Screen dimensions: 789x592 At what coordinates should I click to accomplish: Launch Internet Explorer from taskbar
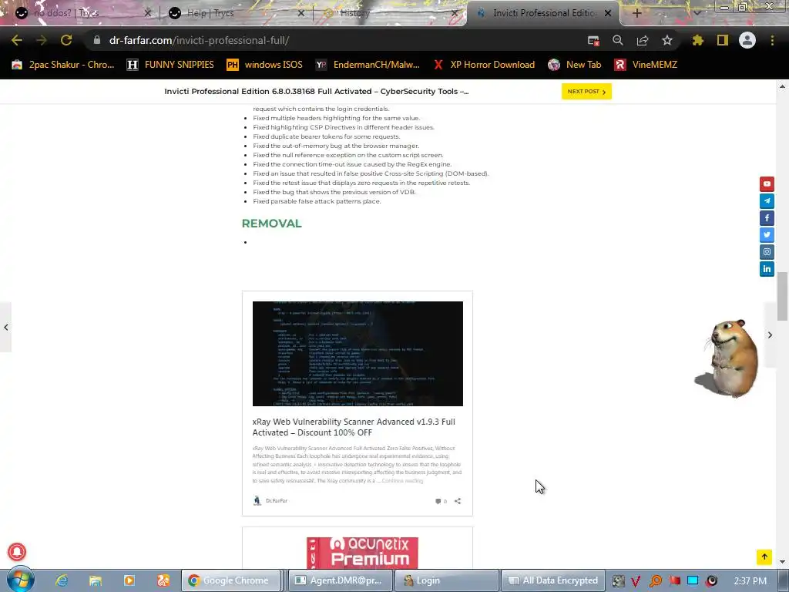click(x=62, y=580)
